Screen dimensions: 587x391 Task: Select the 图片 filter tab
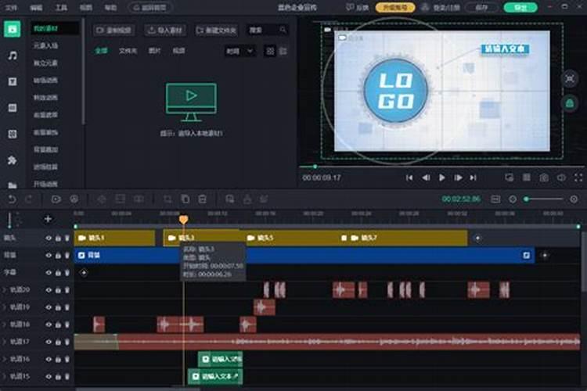pyautogui.click(x=154, y=51)
